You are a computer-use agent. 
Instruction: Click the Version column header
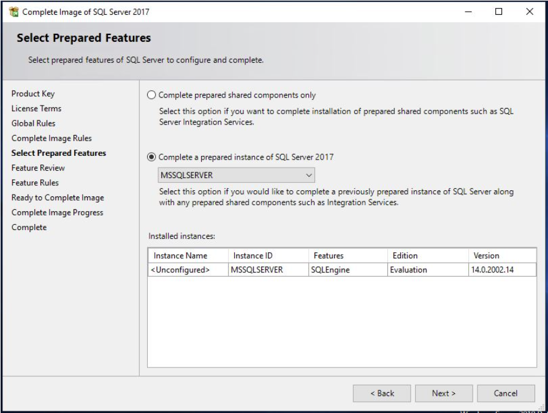click(x=502, y=255)
